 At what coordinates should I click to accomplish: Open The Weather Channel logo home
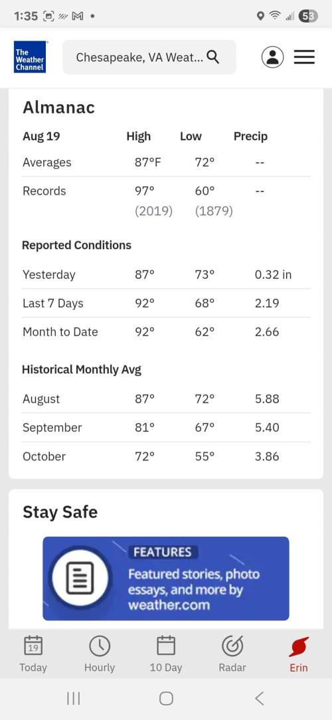(30, 57)
